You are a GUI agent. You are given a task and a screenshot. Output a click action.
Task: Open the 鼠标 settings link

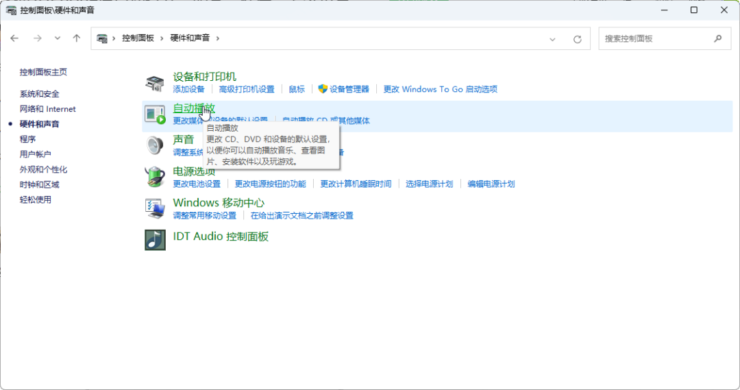(297, 89)
